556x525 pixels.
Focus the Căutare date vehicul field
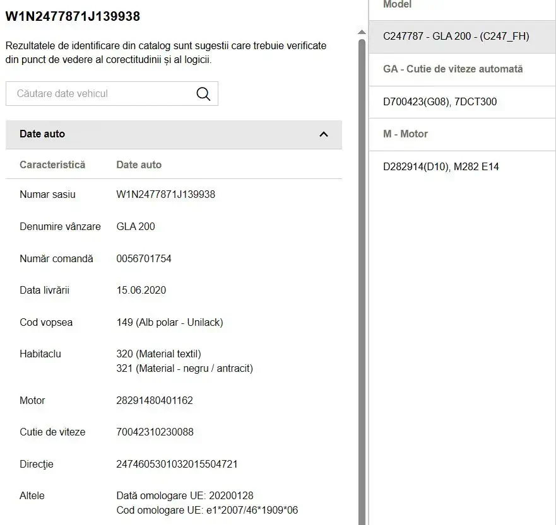pyautogui.click(x=112, y=94)
